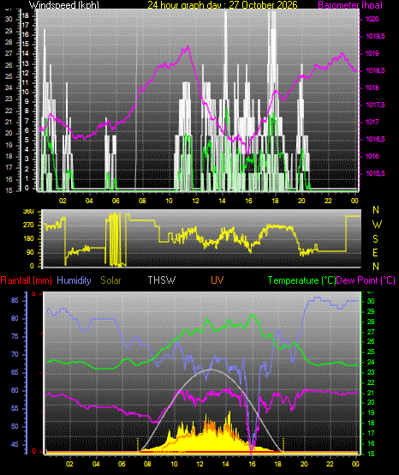Select the 85 humidity axis value

pyautogui.click(x=15, y=300)
